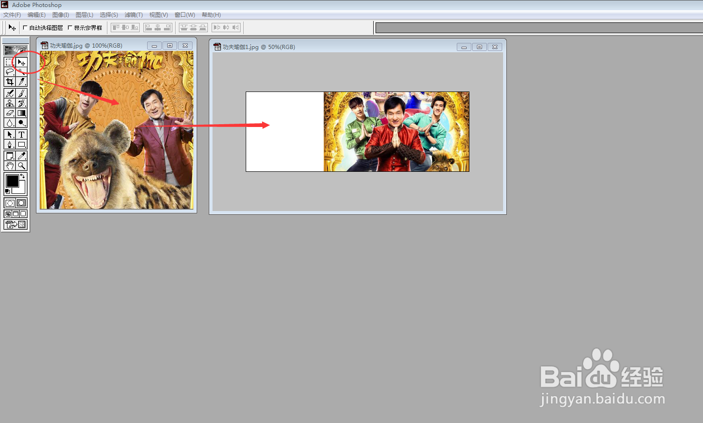
Task: Click the palette well in options bar
Action: coord(539,28)
